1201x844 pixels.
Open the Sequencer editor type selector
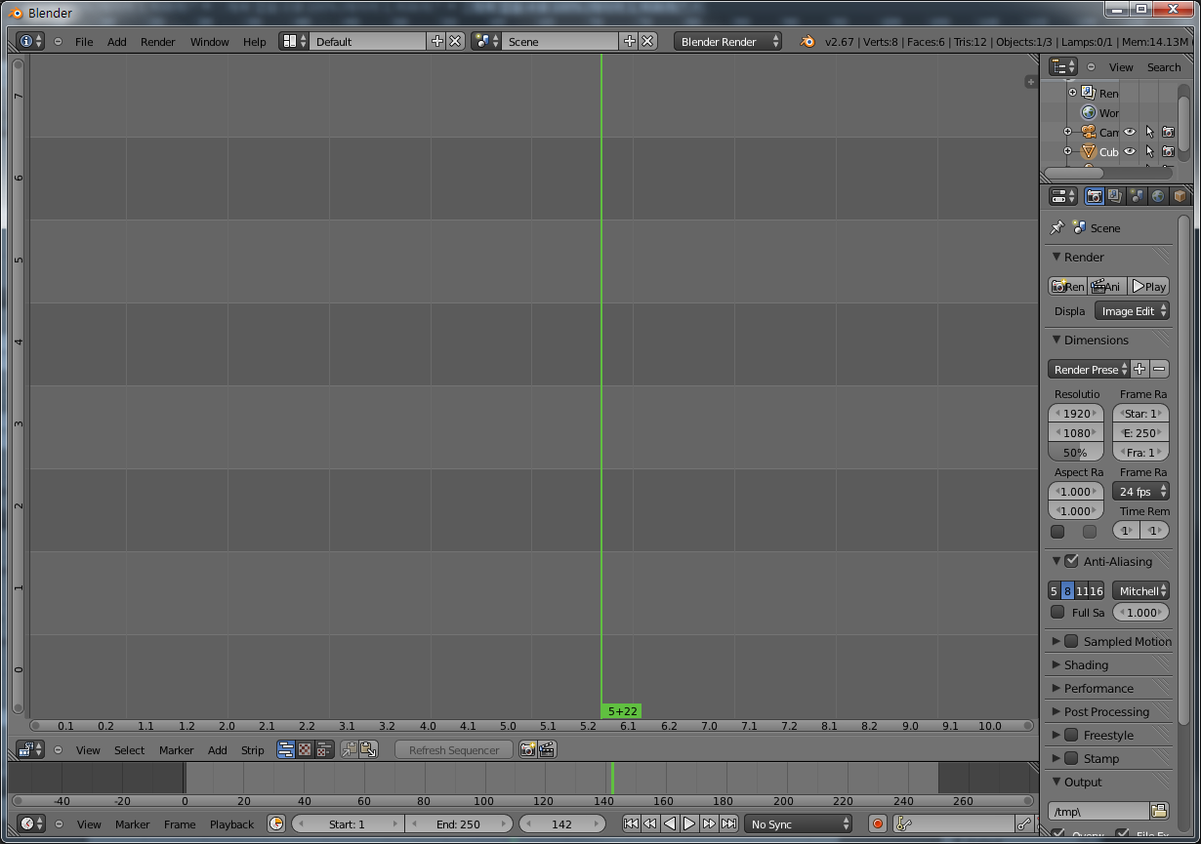coord(30,749)
